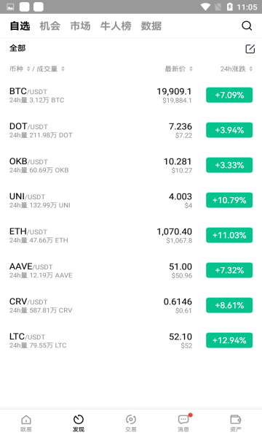Open the DOT/USDT pair row
The height and width of the screenshot is (438, 262).
[x=131, y=130]
